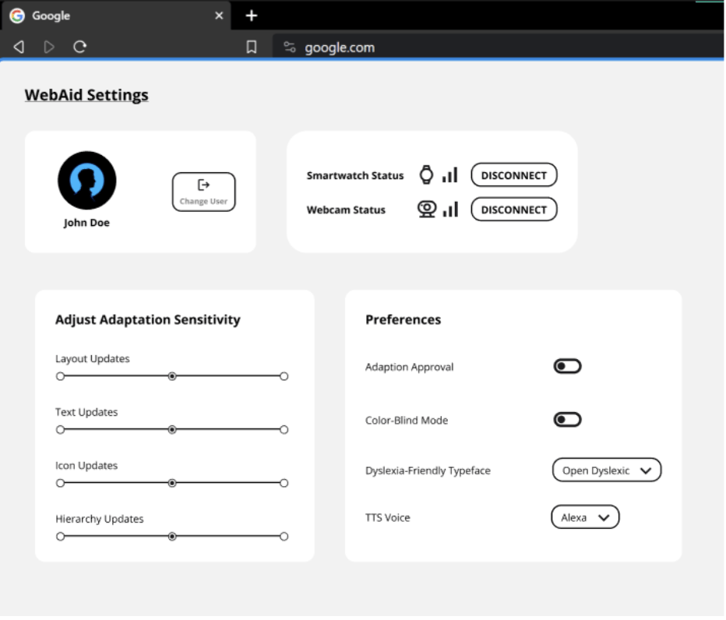
Task: Click the smartwatch status icon
Action: (x=426, y=175)
